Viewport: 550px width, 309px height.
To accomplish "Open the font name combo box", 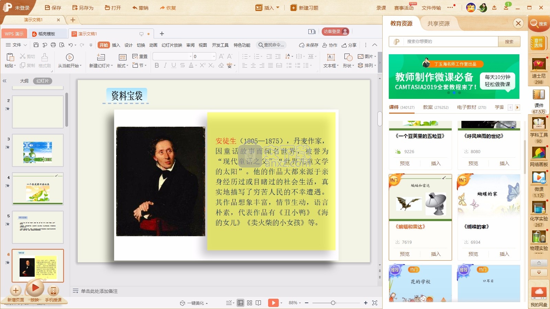I will [173, 56].
